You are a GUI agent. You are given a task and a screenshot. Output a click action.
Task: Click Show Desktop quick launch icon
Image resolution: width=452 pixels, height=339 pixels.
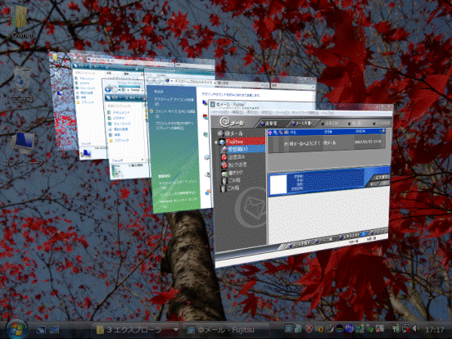pyautogui.click(x=42, y=330)
